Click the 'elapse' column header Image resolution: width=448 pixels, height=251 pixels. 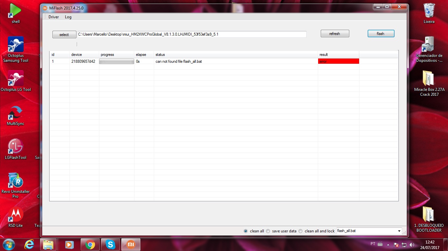tap(144, 55)
